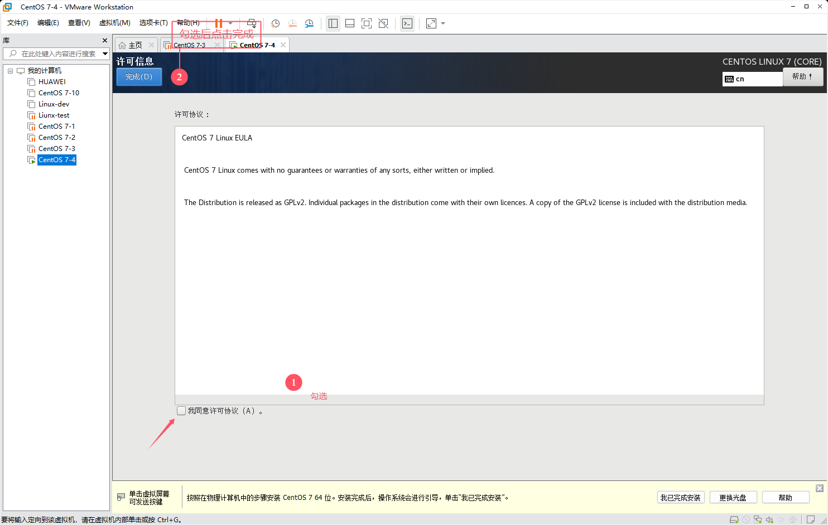This screenshot has width=828, height=525.
Task: Select the HUAWEI virtual machine
Action: pyautogui.click(x=52, y=82)
